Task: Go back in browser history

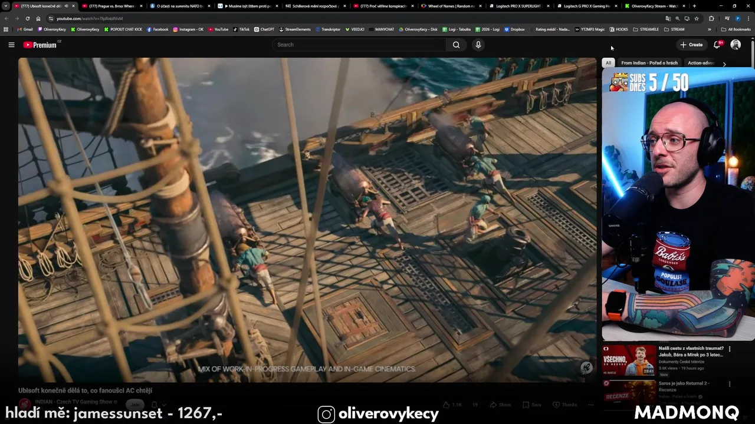Action: (6, 18)
